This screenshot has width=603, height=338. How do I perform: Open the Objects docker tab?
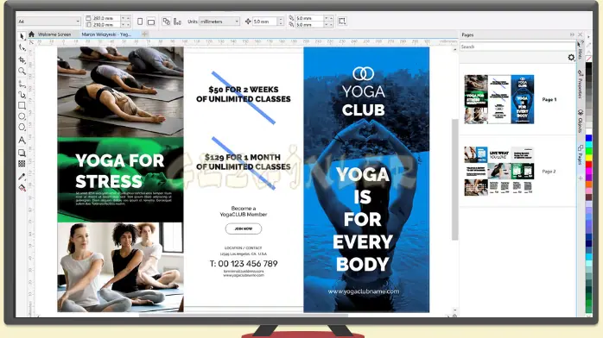(x=581, y=122)
